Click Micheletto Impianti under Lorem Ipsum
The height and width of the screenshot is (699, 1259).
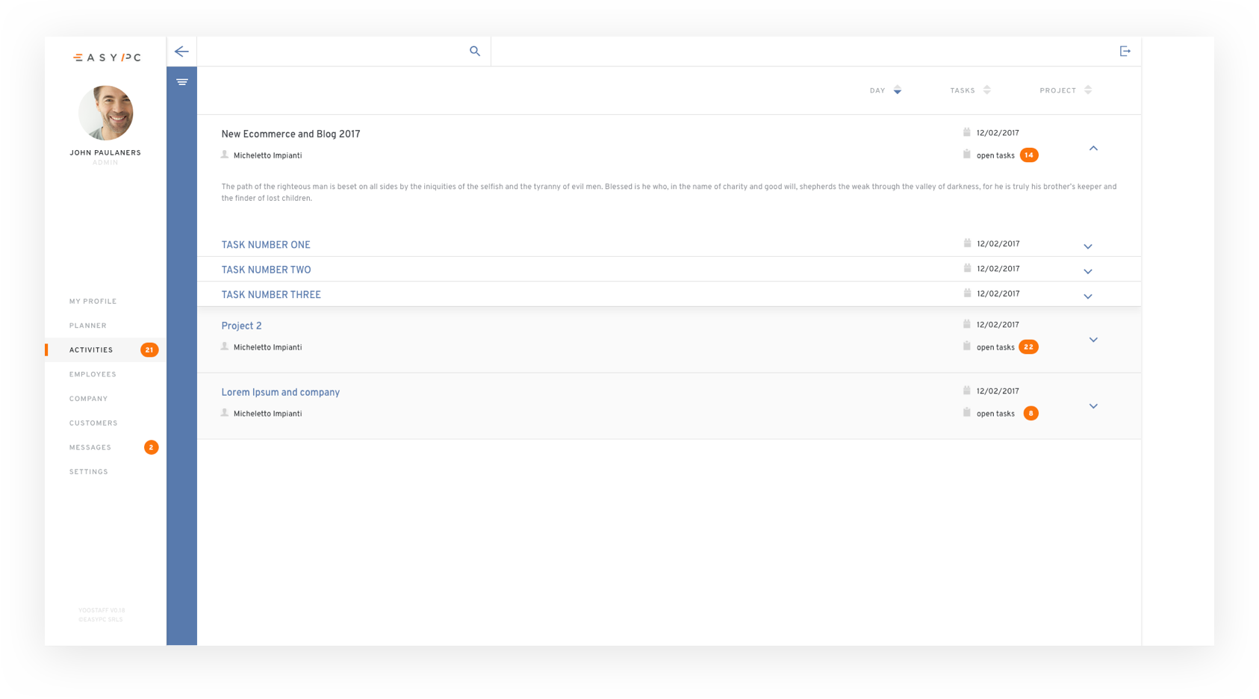click(267, 414)
